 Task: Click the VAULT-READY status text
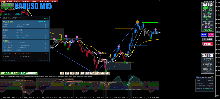tap(43, 61)
